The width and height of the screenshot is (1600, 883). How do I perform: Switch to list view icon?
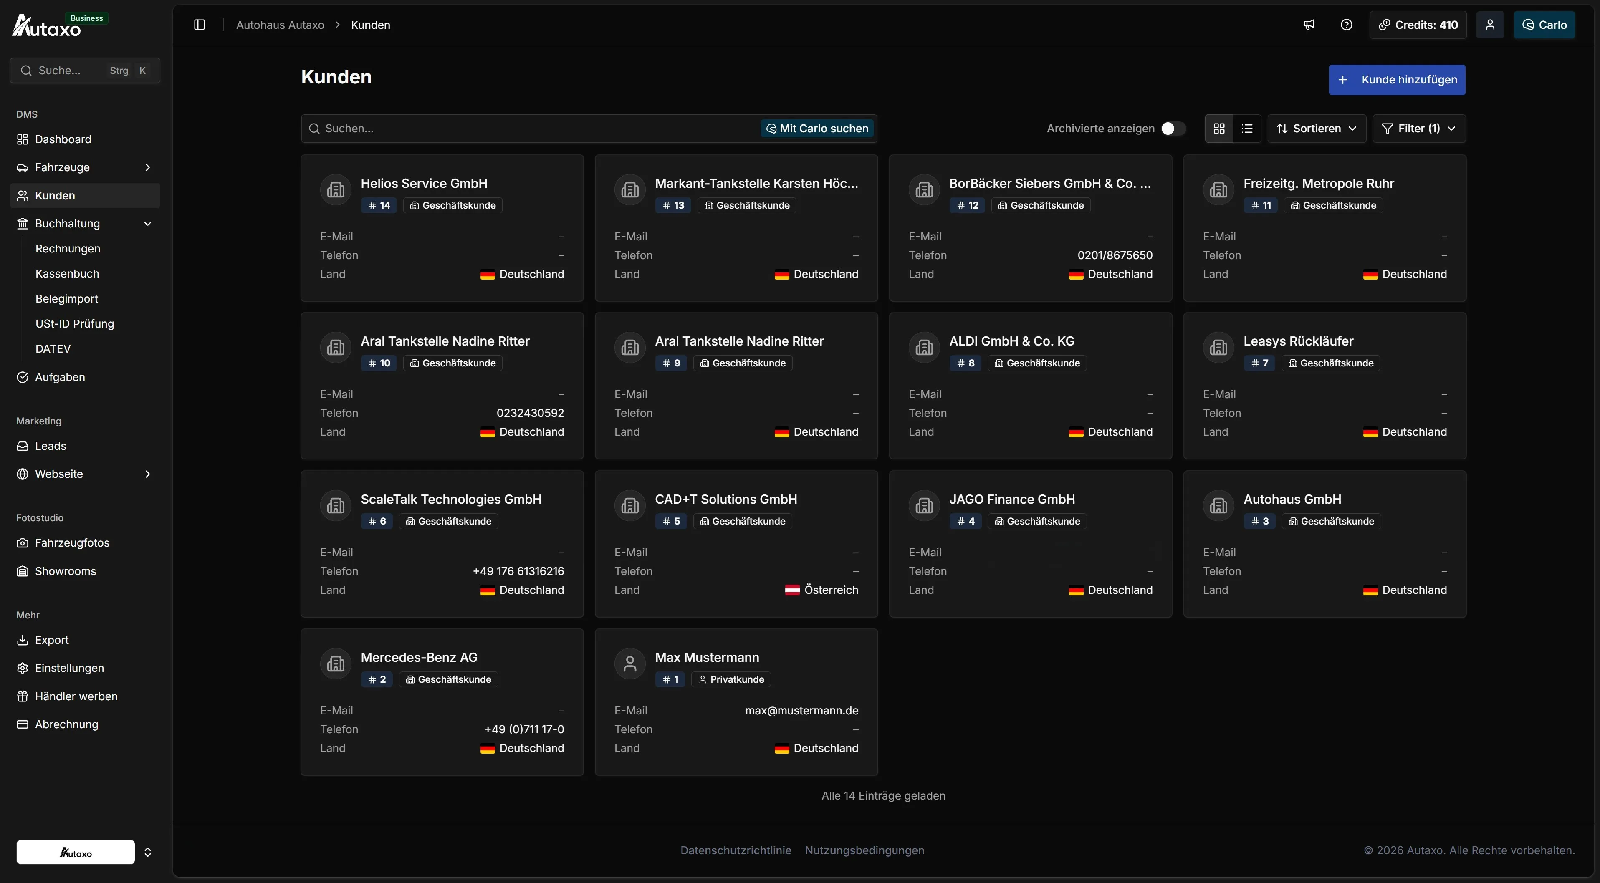click(x=1246, y=129)
